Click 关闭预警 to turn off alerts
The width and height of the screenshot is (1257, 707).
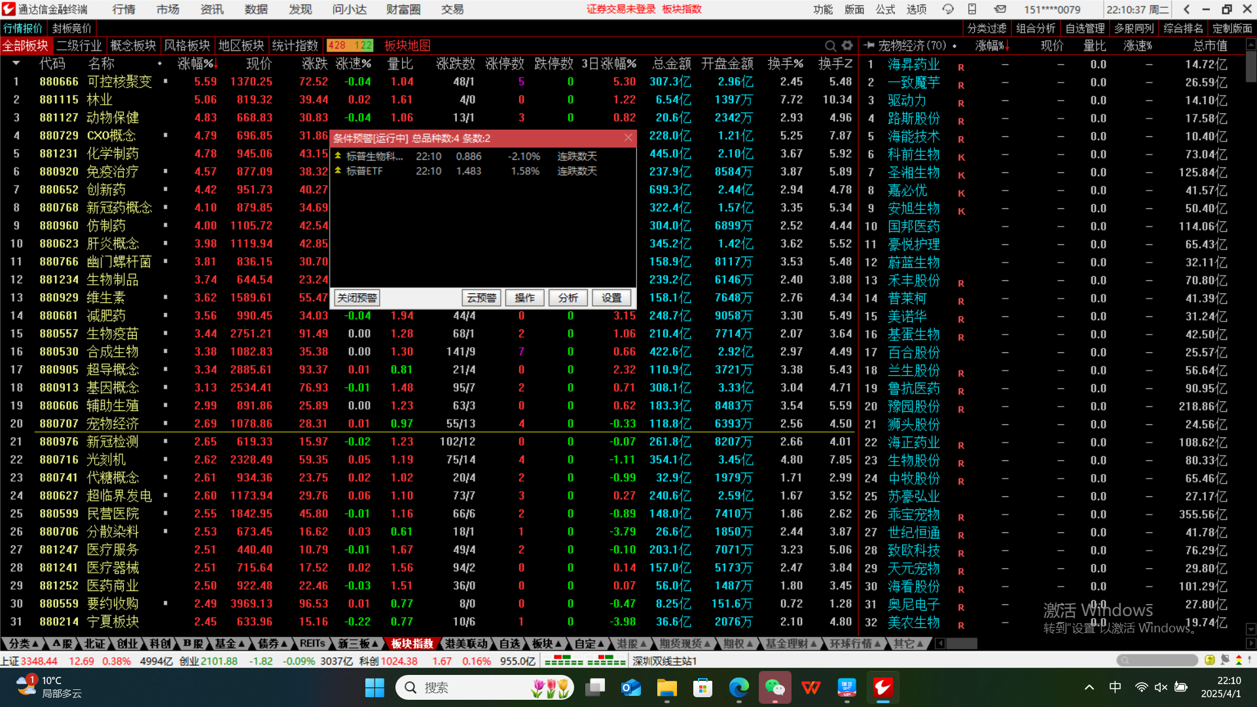point(357,298)
